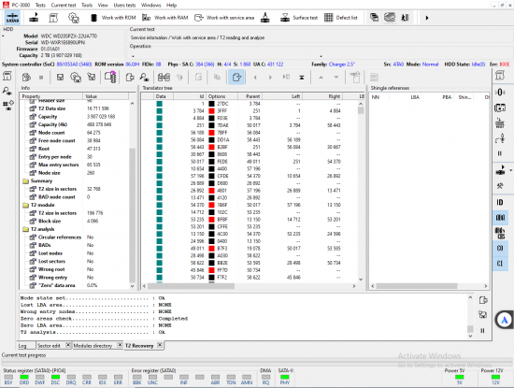Click the 'Parent' column header

(250, 96)
